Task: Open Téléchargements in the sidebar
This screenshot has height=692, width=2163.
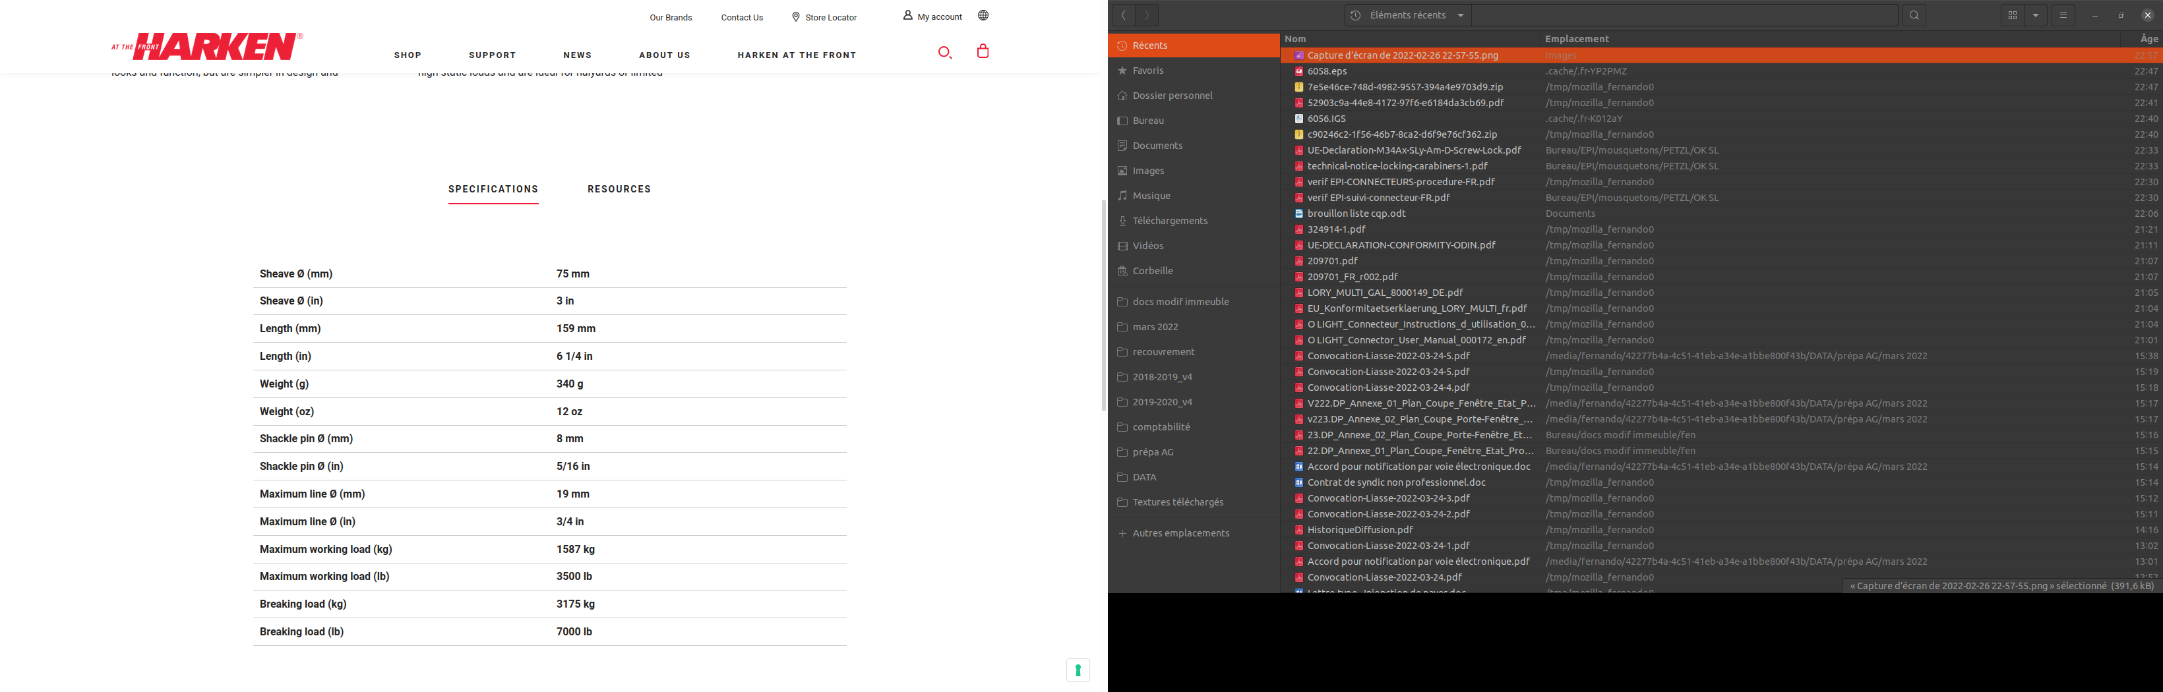Action: pos(1169,221)
